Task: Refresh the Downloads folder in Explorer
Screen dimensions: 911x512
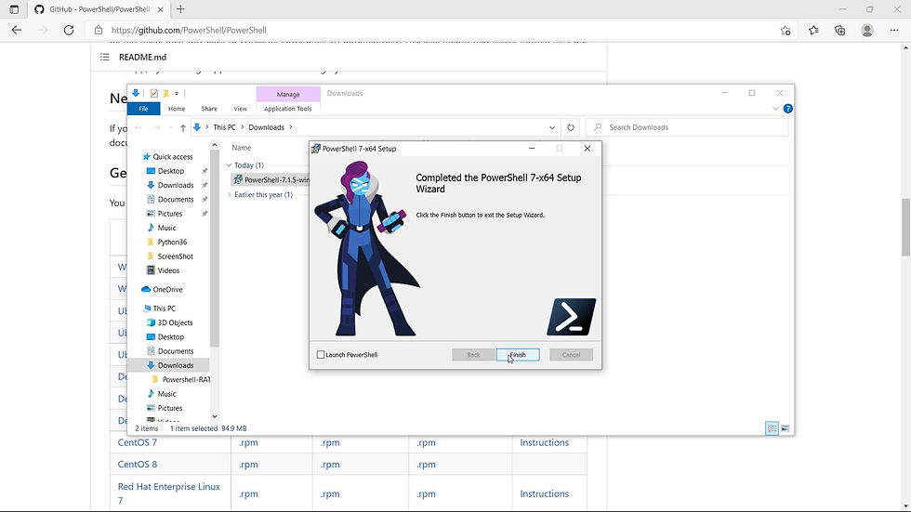Action: (571, 127)
